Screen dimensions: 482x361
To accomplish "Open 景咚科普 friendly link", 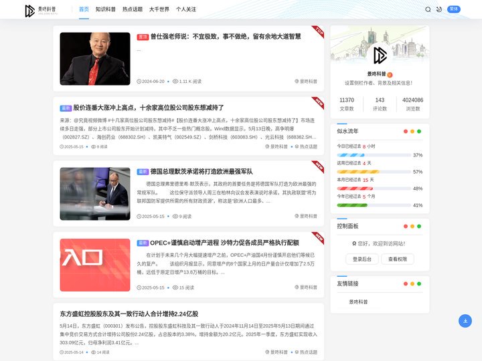I will click(358, 302).
